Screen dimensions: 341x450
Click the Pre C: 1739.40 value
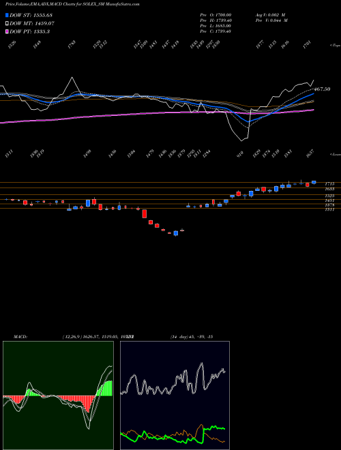[x=216, y=31]
